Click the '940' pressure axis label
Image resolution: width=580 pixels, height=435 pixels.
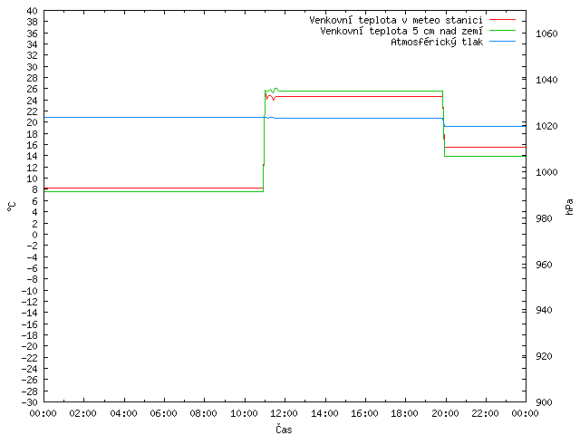544,310
